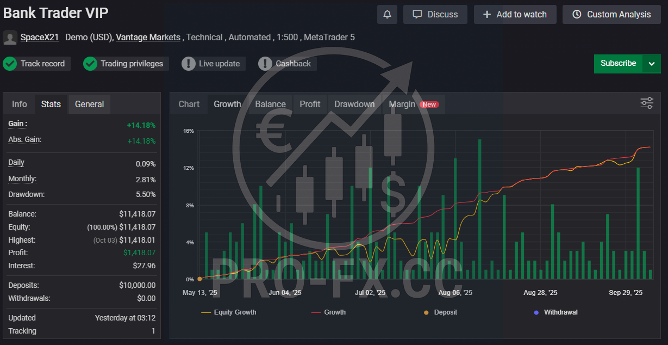668x345 pixels.
Task: Switch to the Margin tab
Action: pos(402,104)
